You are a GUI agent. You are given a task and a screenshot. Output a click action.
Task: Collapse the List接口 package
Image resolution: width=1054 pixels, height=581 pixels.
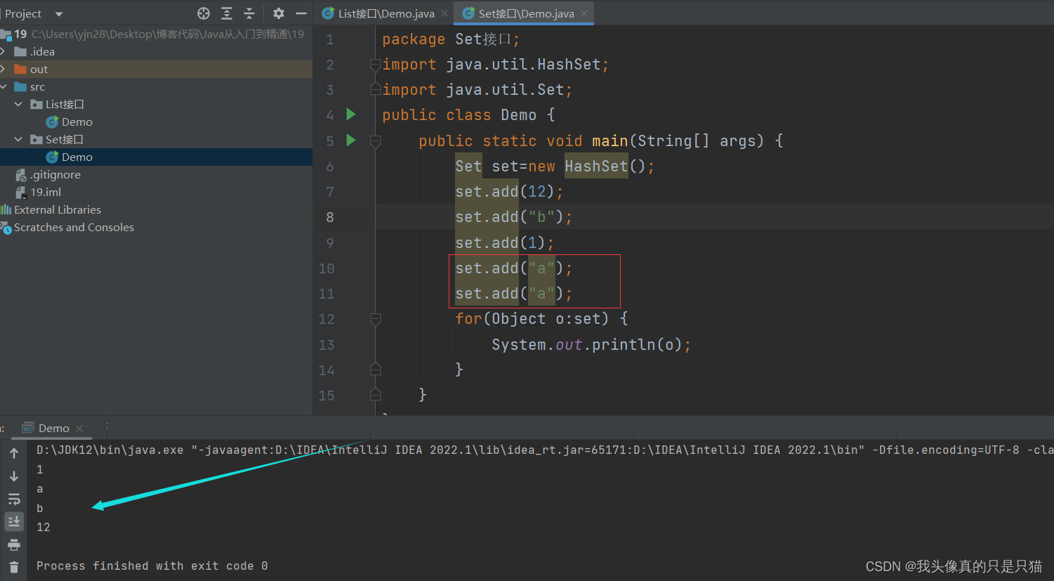point(18,104)
